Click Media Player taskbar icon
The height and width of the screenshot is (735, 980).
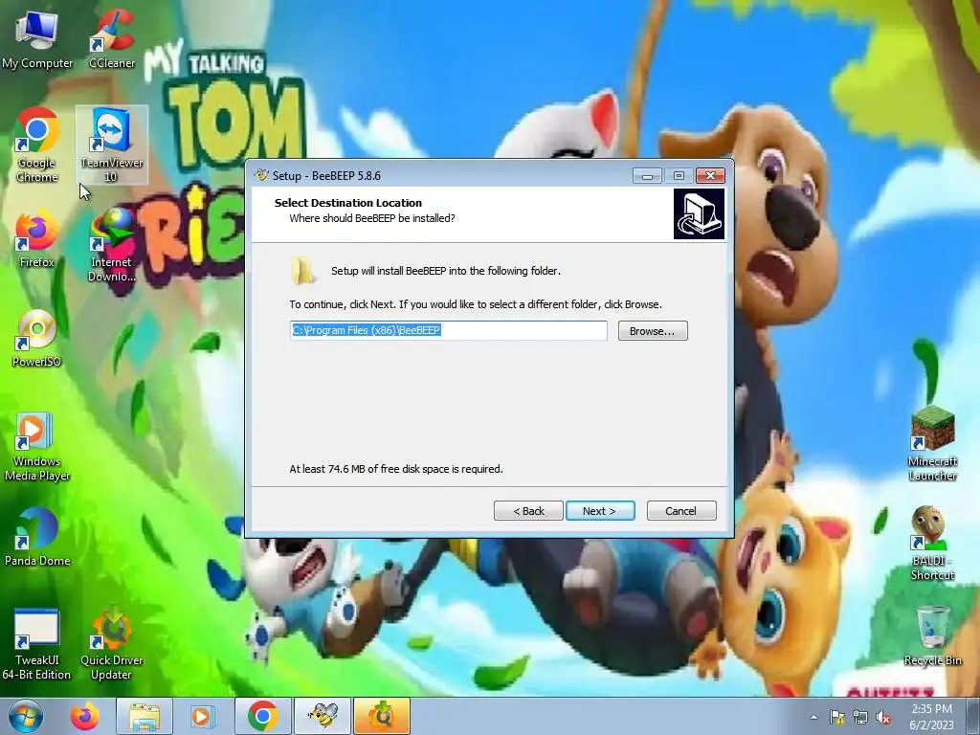click(x=202, y=716)
